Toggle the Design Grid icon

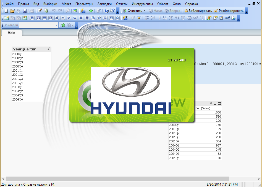click(139, 18)
